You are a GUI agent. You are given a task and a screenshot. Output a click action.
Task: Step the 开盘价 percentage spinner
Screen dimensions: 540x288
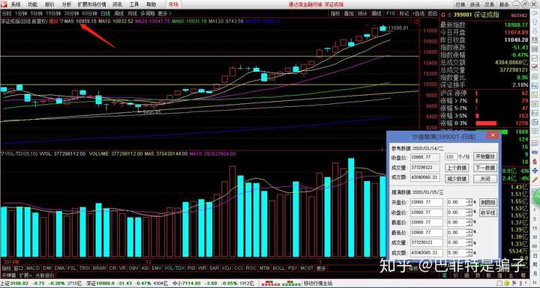tap(469, 203)
